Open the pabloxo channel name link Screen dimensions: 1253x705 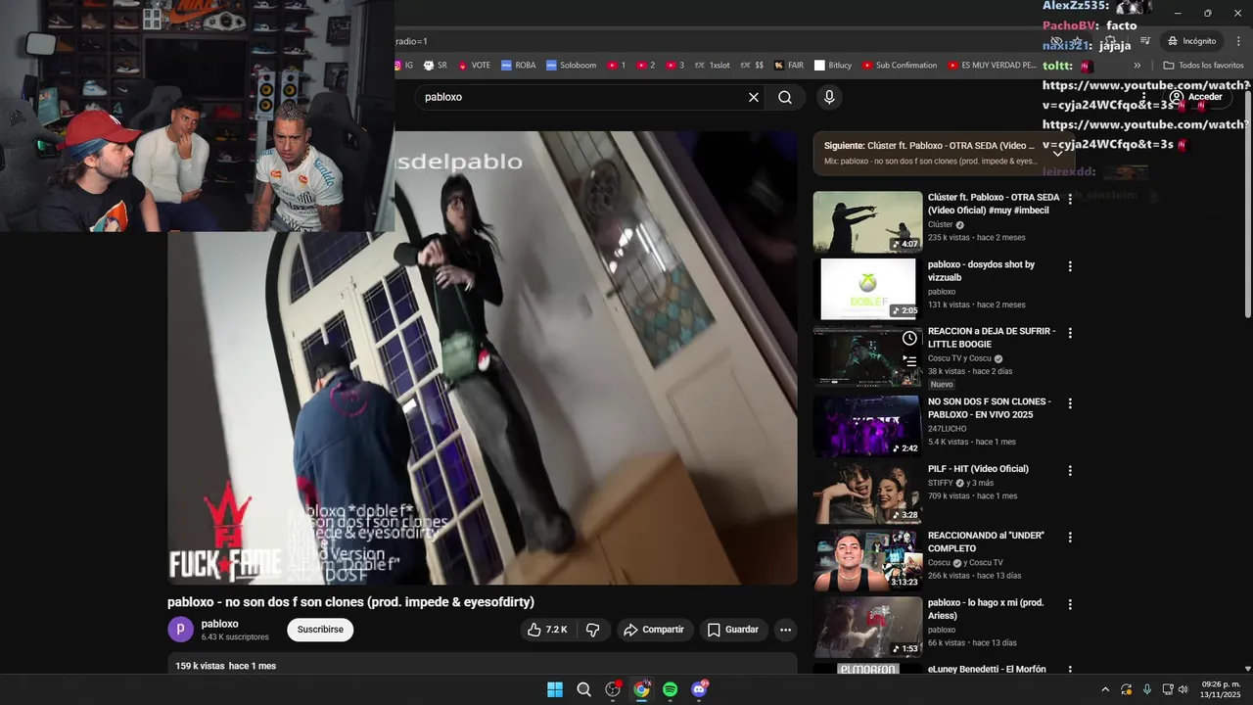[x=219, y=624]
